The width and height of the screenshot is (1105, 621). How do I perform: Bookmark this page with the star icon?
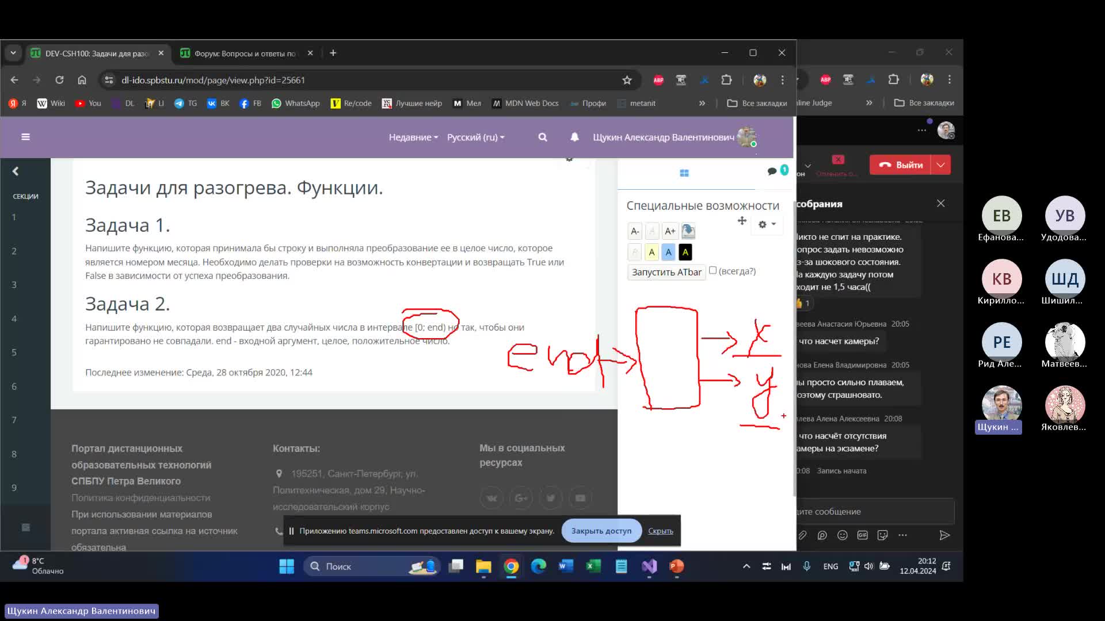(627, 80)
